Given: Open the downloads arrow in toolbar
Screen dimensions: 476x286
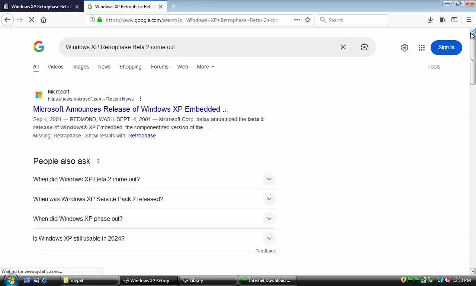Looking at the screenshot, I should coord(430,20).
